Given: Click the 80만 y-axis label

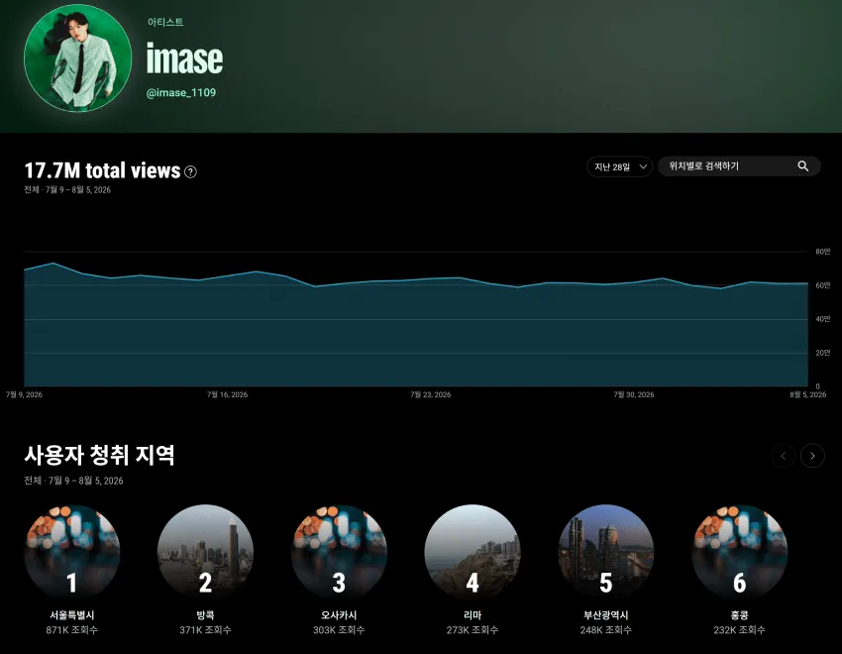Looking at the screenshot, I should click(822, 252).
